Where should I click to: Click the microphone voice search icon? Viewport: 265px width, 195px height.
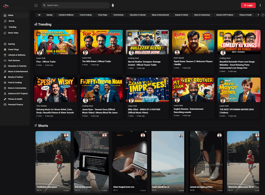click(x=113, y=5)
